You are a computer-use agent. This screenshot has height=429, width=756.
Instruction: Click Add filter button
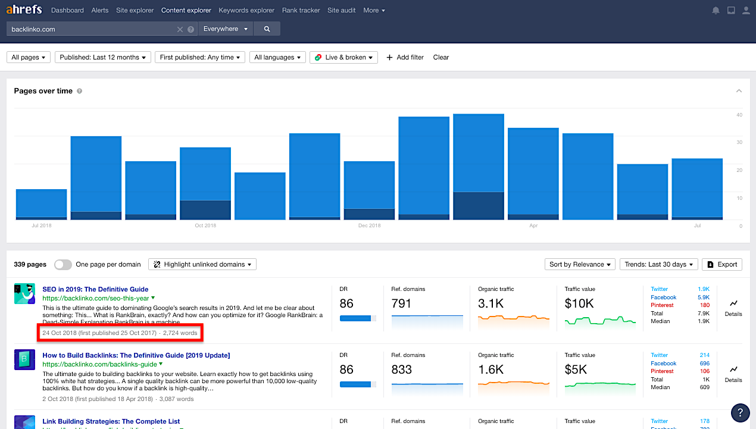405,57
